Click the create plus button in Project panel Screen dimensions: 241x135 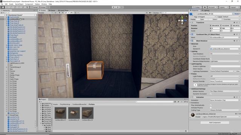tap(40, 102)
